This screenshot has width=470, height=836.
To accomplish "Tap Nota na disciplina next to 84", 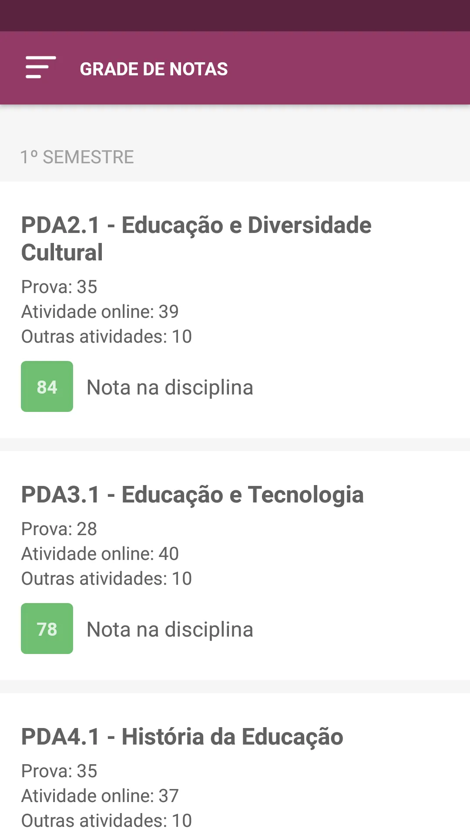I will pyautogui.click(x=170, y=387).
